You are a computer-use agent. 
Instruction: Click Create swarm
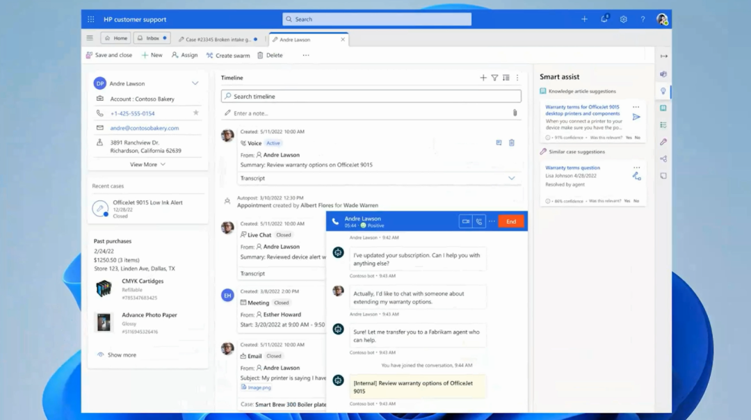tap(228, 55)
